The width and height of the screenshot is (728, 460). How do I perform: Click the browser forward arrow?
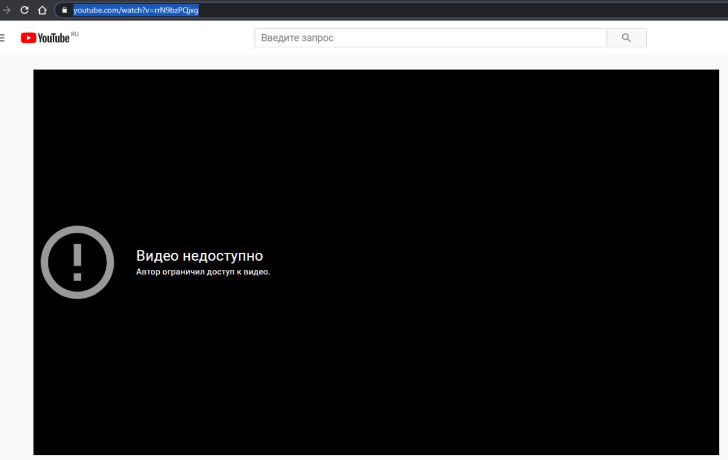tap(7, 10)
